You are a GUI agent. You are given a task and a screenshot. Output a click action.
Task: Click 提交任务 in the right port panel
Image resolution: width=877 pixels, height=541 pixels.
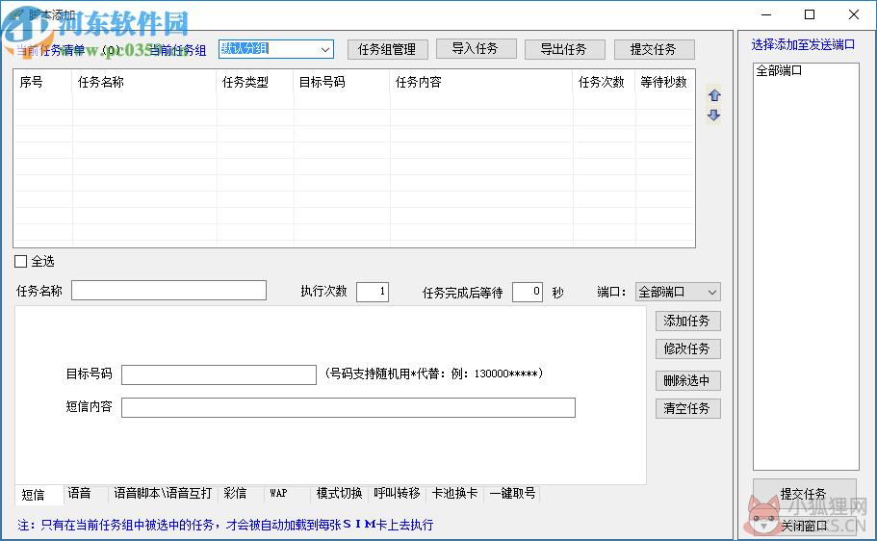point(804,494)
